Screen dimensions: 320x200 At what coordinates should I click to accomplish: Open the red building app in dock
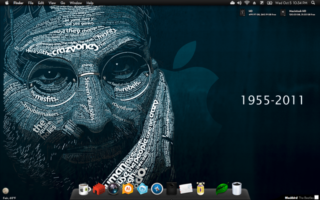point(99,188)
